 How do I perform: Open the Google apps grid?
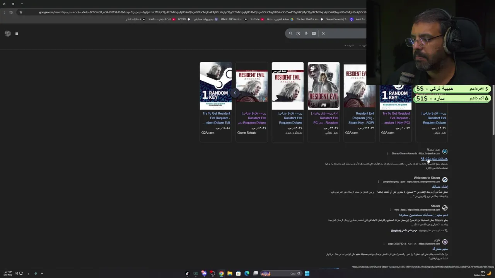coord(16,34)
